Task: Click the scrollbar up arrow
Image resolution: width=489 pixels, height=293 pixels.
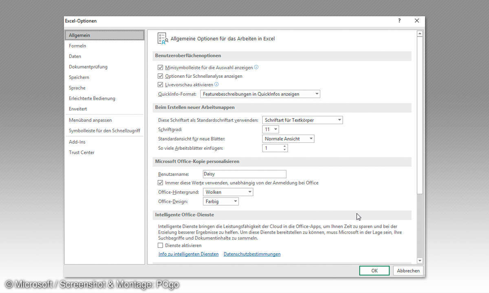Action: coord(420,34)
